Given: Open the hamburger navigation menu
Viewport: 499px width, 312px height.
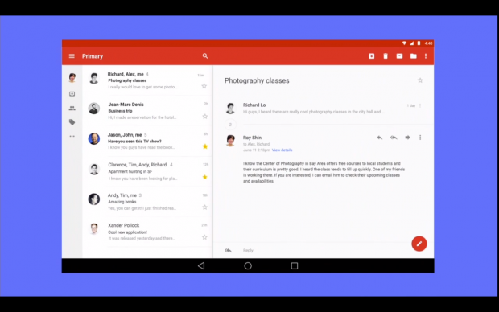Looking at the screenshot, I should click(x=72, y=56).
